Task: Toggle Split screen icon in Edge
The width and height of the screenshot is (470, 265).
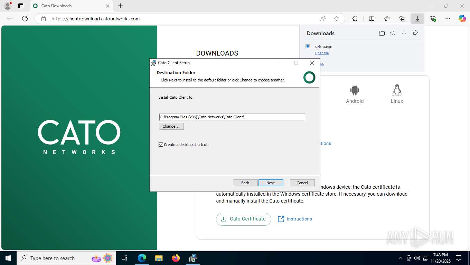Action: click(372, 19)
